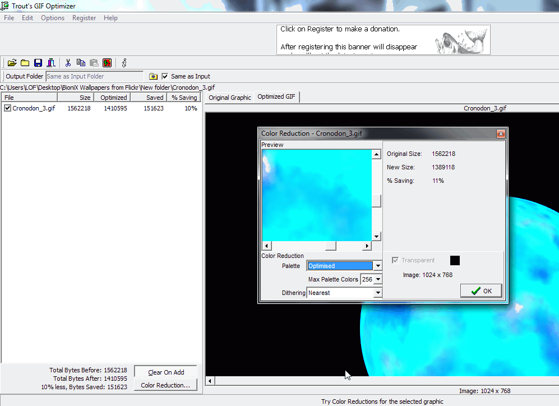This screenshot has height=406, width=559.
Task: Click the Color Reduction... button
Action: (x=166, y=385)
